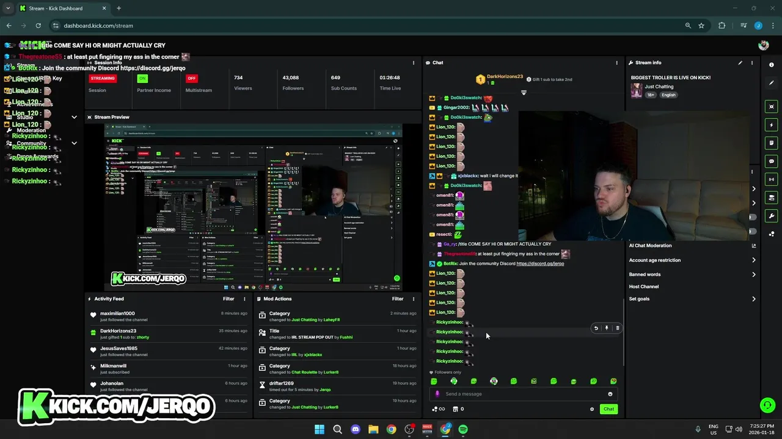
Task: Open the emoji picker in the message box
Action: tap(610, 394)
